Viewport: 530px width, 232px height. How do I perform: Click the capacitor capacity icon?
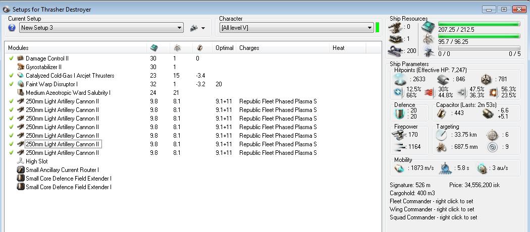442,113
